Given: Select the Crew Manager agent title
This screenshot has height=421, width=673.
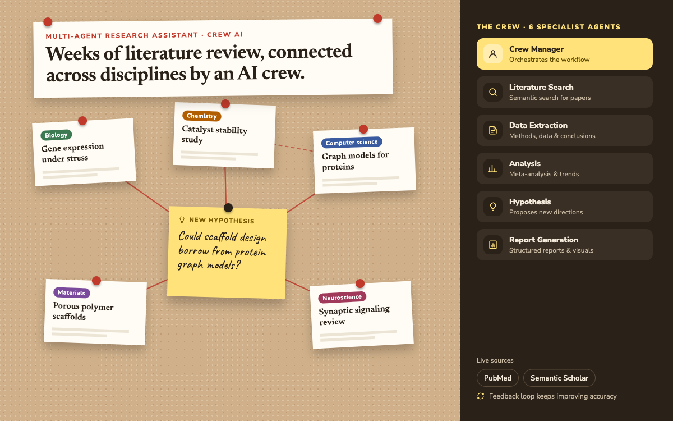Looking at the screenshot, I should click(536, 49).
